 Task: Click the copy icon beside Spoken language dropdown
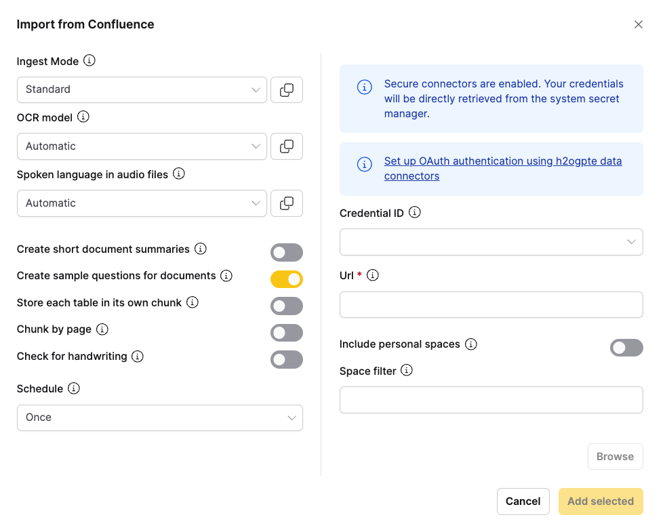point(286,203)
